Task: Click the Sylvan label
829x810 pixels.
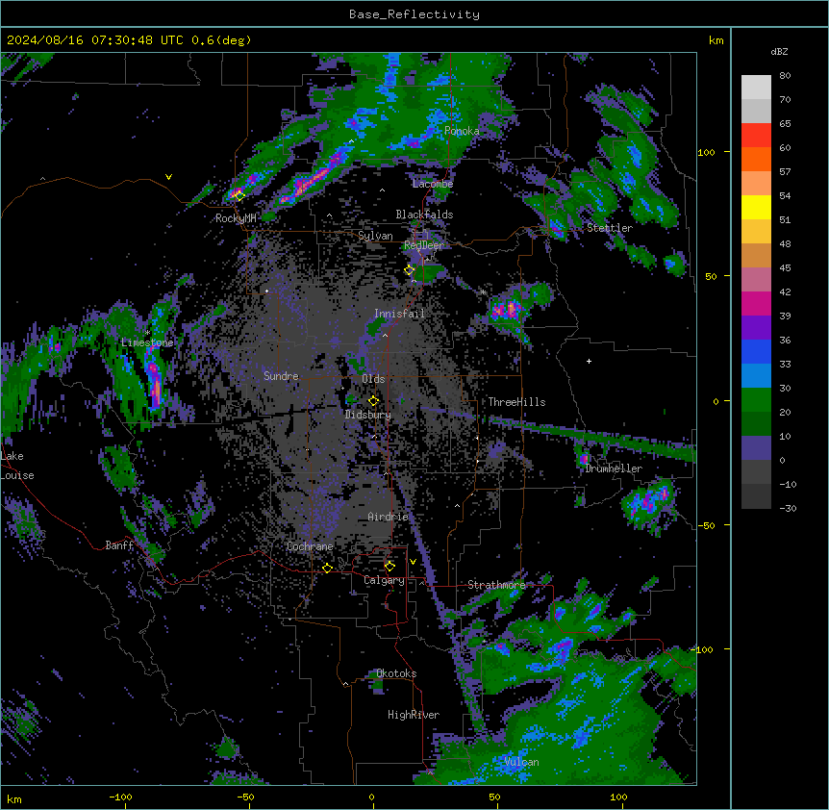Action: click(x=375, y=236)
